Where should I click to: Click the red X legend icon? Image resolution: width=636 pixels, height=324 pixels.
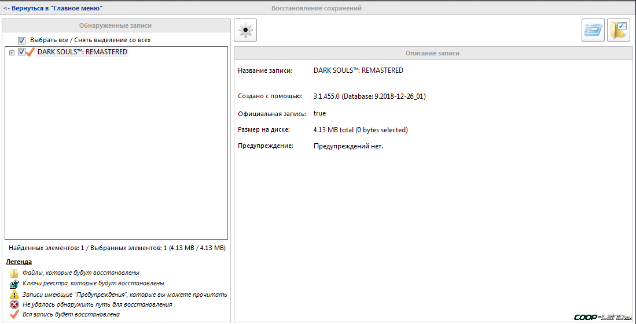click(14, 304)
